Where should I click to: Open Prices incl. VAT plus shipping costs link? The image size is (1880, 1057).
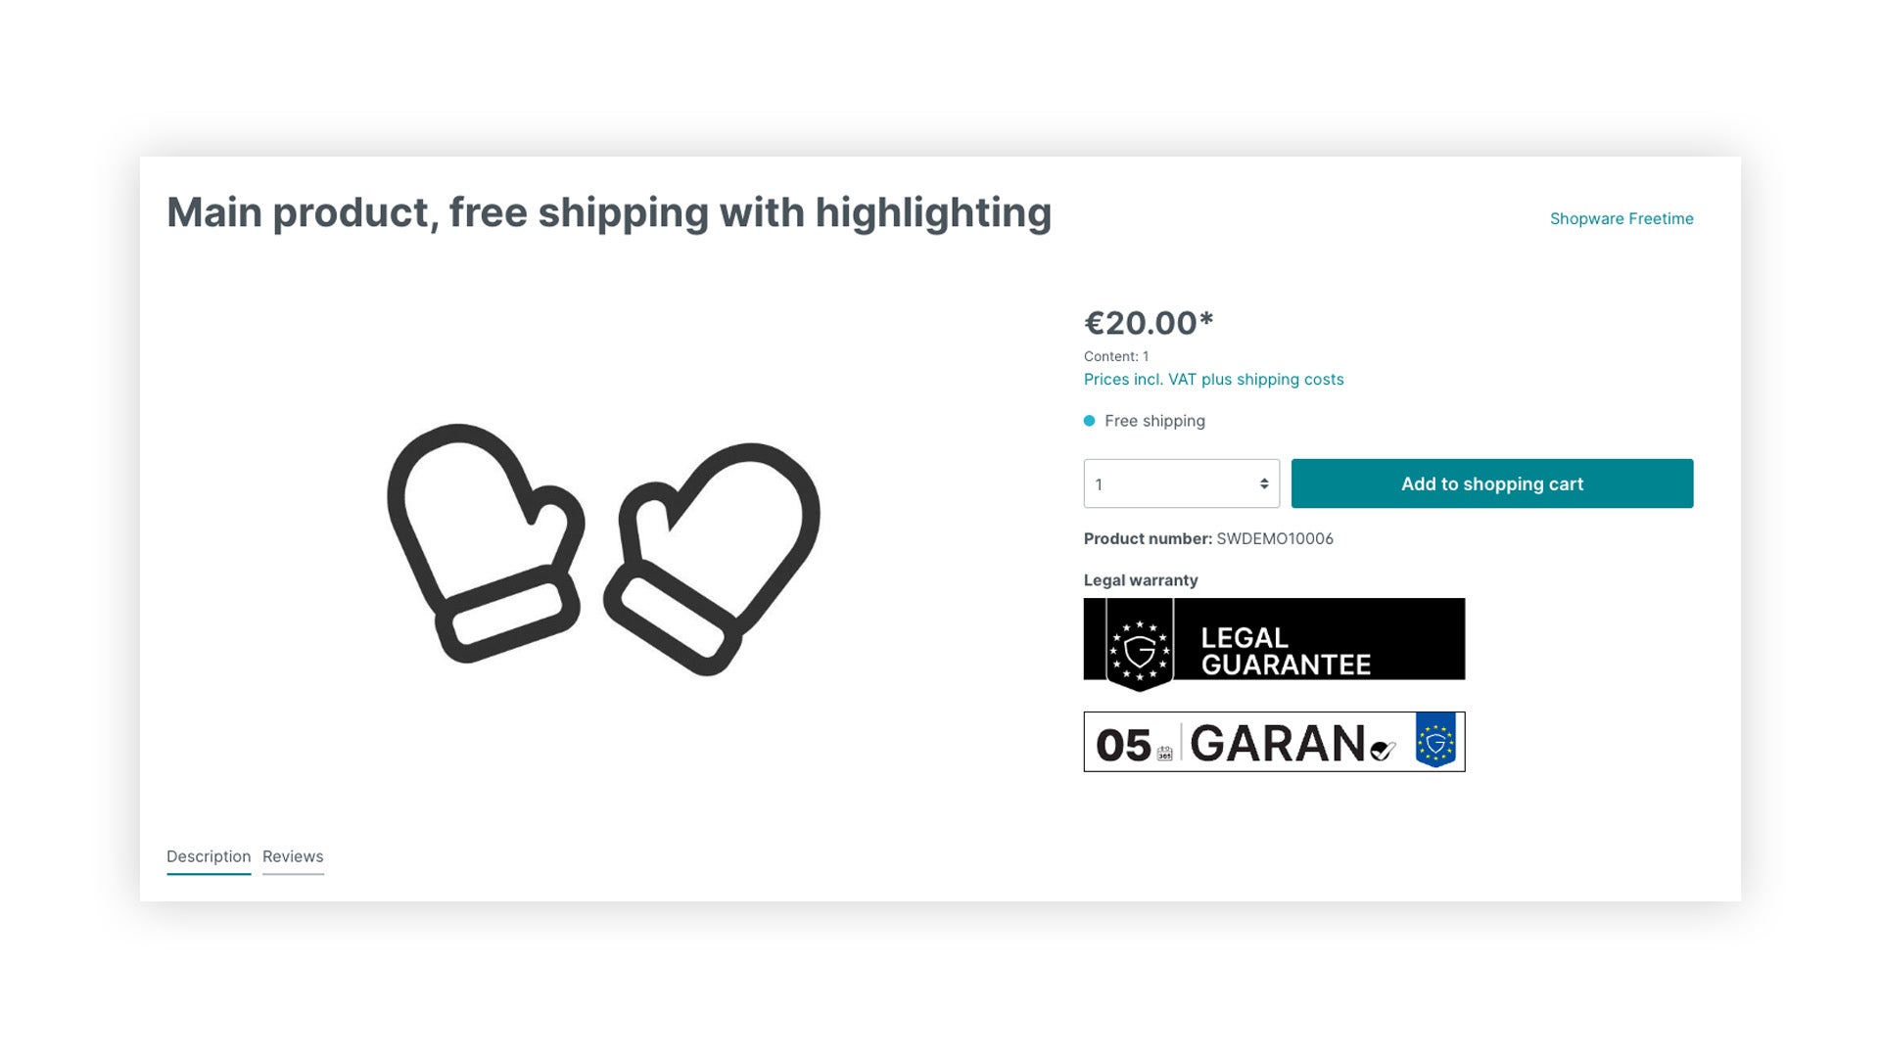pyautogui.click(x=1213, y=379)
